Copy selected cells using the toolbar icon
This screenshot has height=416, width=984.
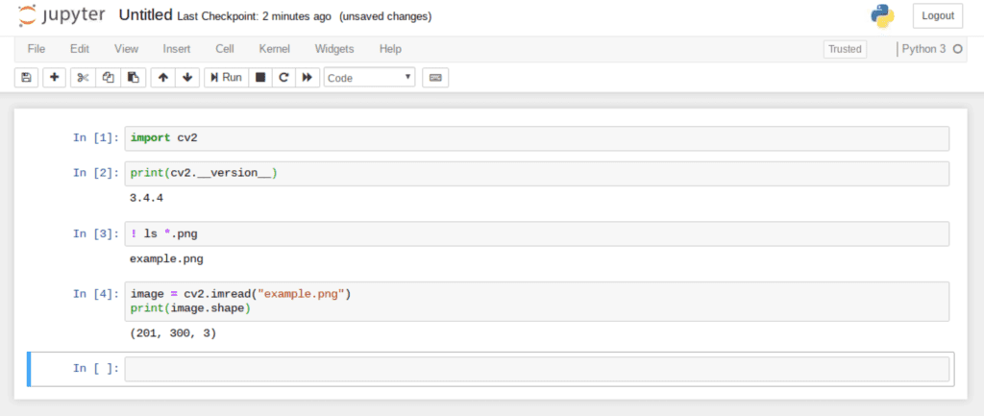(x=108, y=78)
